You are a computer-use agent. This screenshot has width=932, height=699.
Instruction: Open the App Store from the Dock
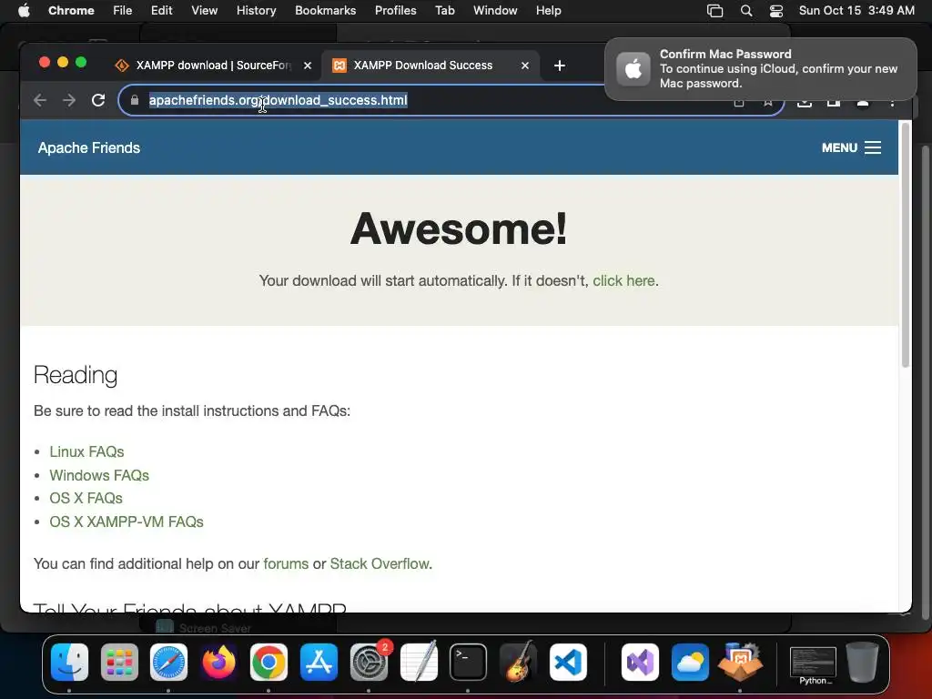(319, 663)
